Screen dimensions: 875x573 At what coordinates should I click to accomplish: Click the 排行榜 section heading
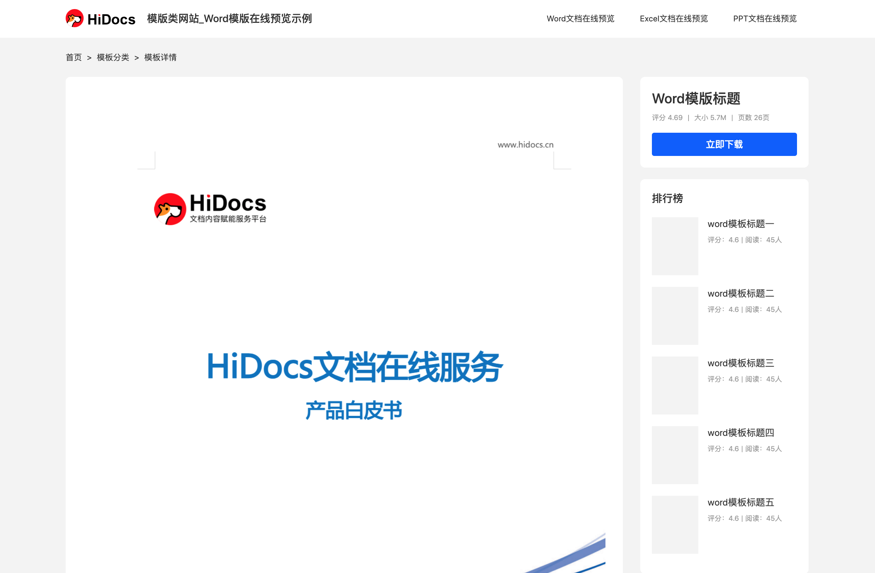tap(667, 198)
